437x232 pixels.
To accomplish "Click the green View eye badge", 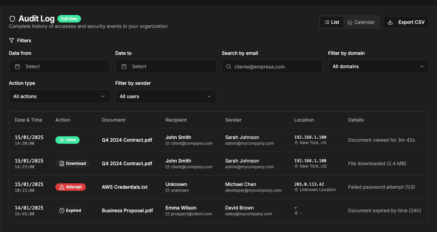I will [67, 140].
